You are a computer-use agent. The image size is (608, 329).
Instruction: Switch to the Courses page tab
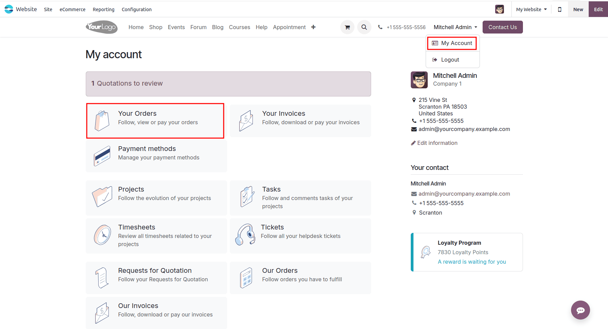(239, 27)
